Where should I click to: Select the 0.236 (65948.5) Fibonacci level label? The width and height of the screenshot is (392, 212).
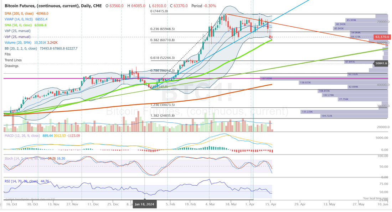tap(163, 29)
